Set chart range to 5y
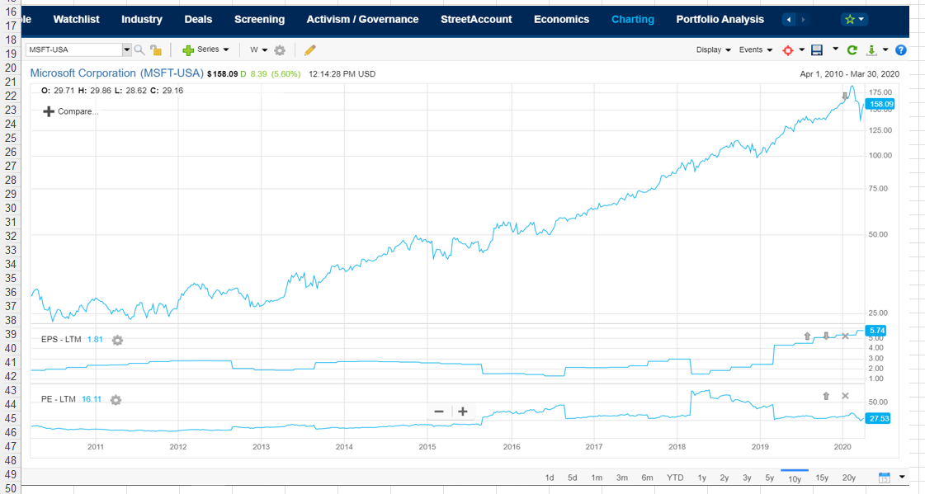This screenshot has height=494, width=925. pyautogui.click(x=769, y=478)
